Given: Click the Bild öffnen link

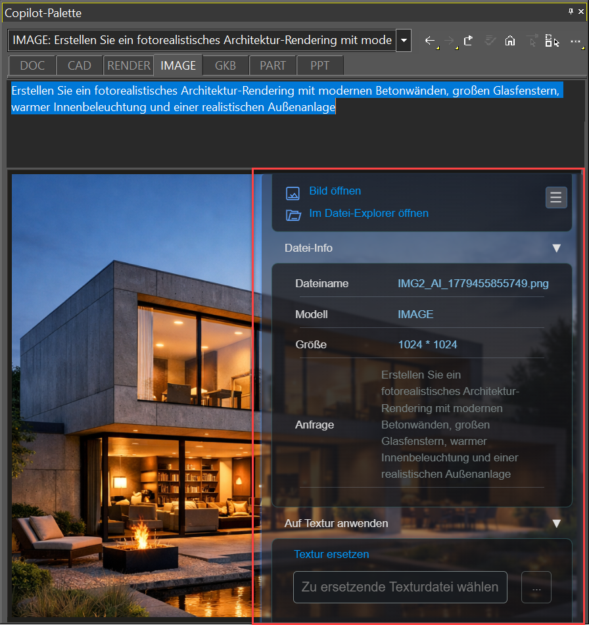Looking at the screenshot, I should pyautogui.click(x=335, y=191).
